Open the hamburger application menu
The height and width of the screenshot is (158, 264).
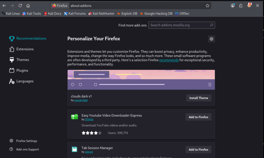pyautogui.click(x=257, y=6)
